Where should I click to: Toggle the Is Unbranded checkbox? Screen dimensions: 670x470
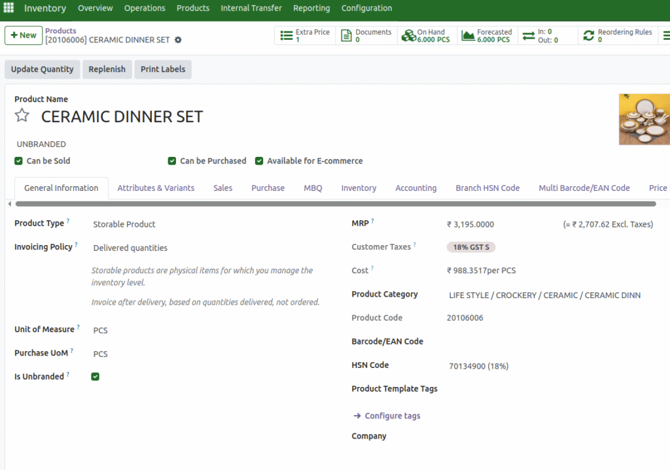point(96,377)
